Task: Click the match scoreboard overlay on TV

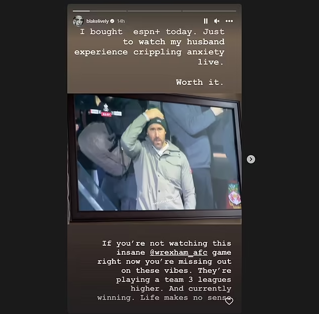Action: (106, 111)
